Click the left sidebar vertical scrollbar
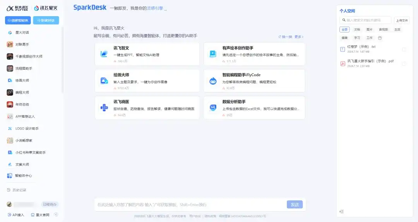Screen dimensions: 418x222 coord(63,60)
